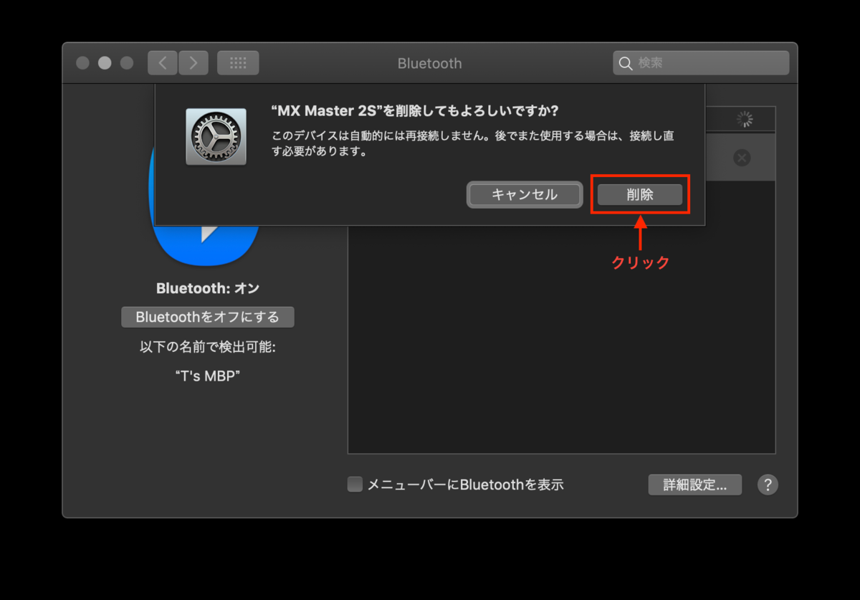Screen dimensions: 860x600
Task: Click the yellow minimize traffic light button
Action: tap(104, 62)
